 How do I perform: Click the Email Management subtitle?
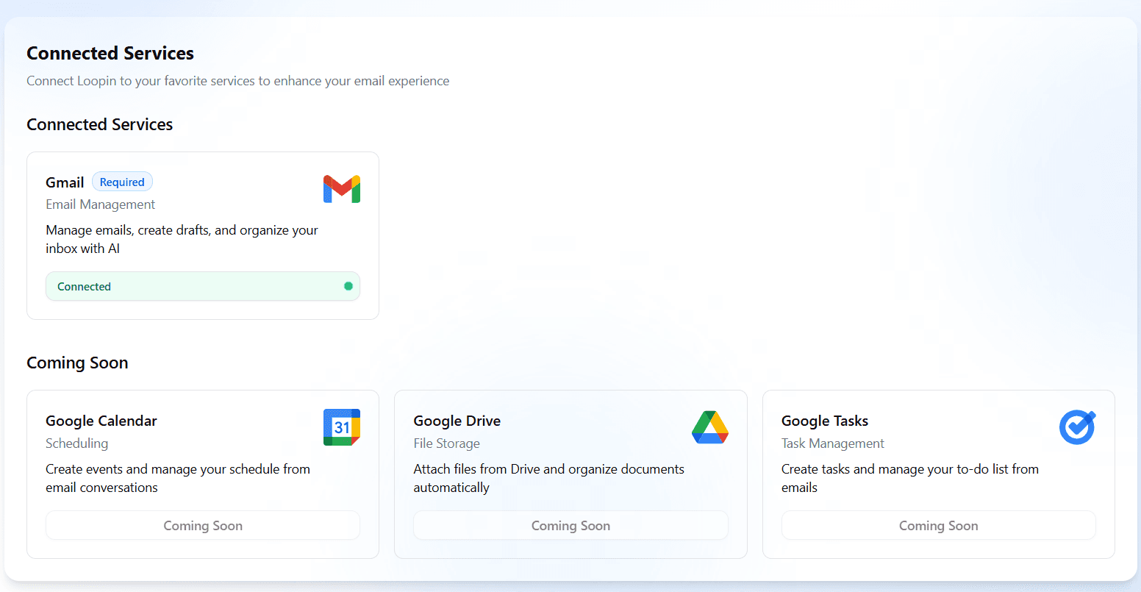pos(101,204)
